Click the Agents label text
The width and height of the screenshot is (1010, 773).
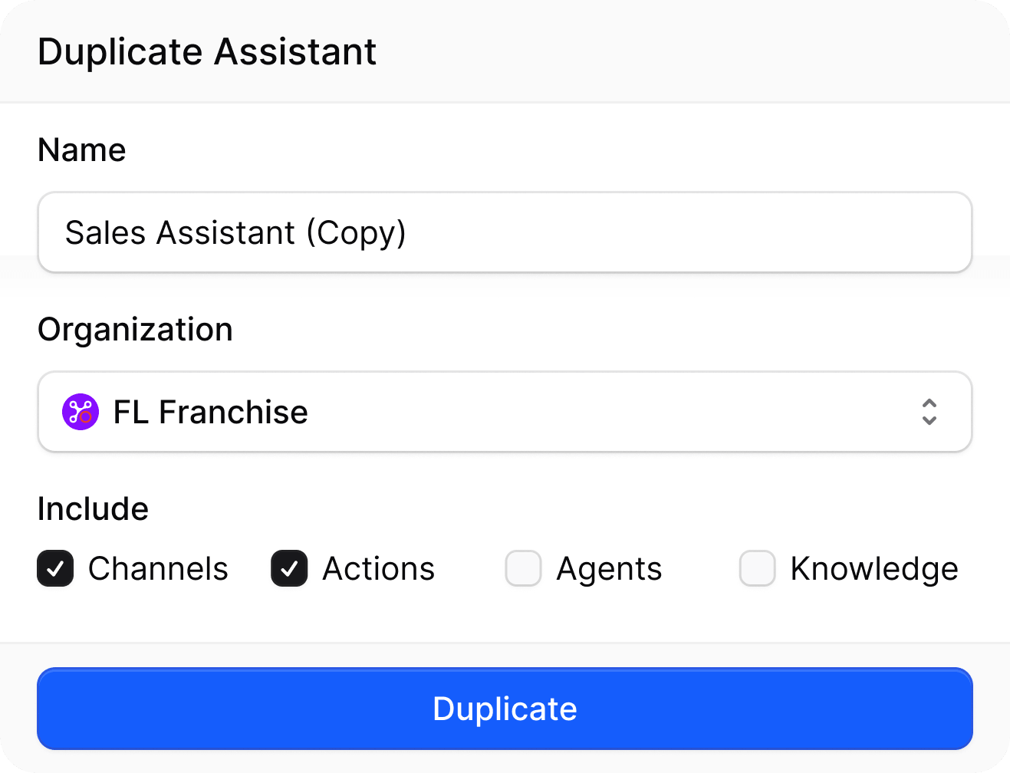(x=608, y=568)
